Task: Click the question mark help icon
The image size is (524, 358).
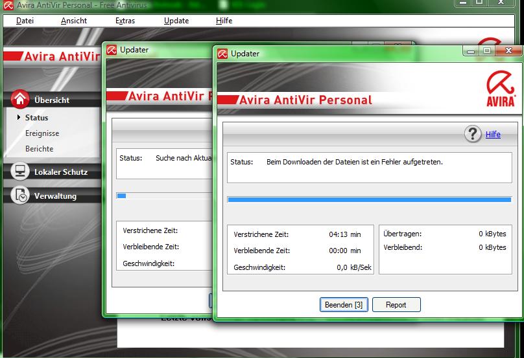Action: tap(473, 134)
